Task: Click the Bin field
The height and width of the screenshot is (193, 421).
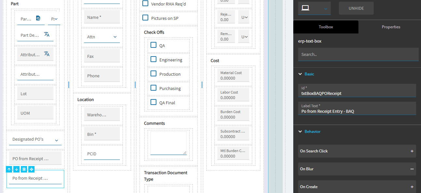Action: click(x=102, y=134)
